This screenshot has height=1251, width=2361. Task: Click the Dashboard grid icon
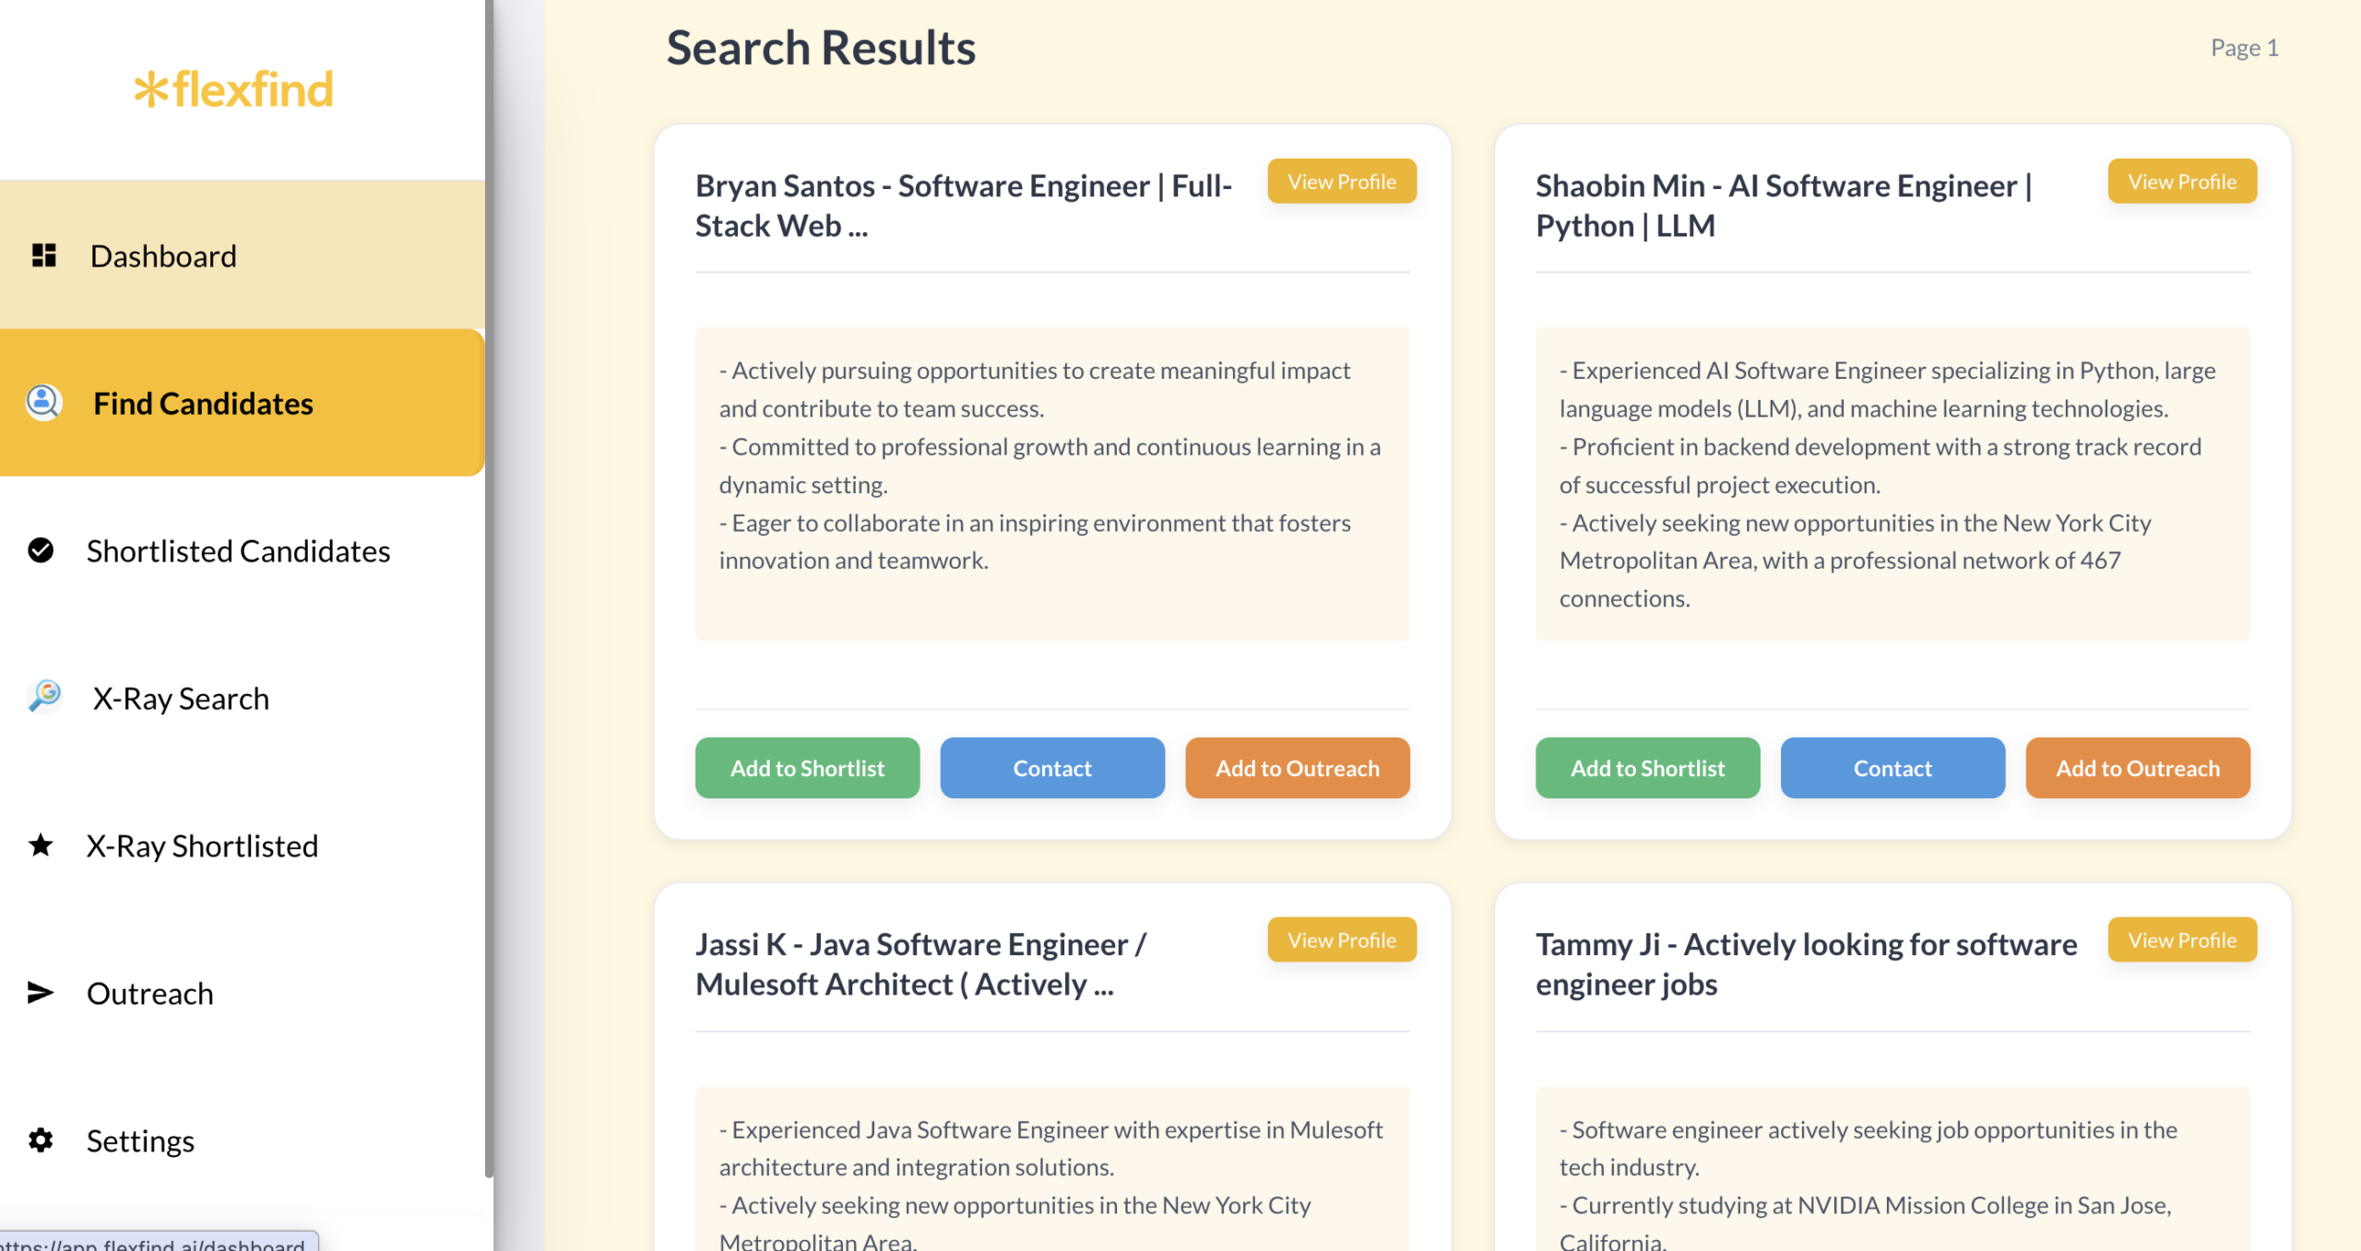point(43,255)
